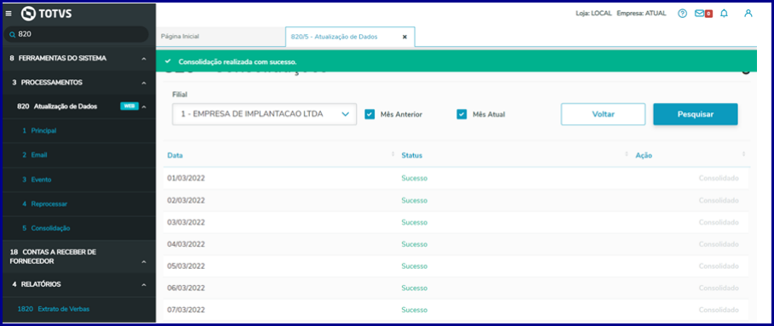The image size is (774, 326).
Task: Click Sucesso status for 01/03/2022
Action: [414, 178]
